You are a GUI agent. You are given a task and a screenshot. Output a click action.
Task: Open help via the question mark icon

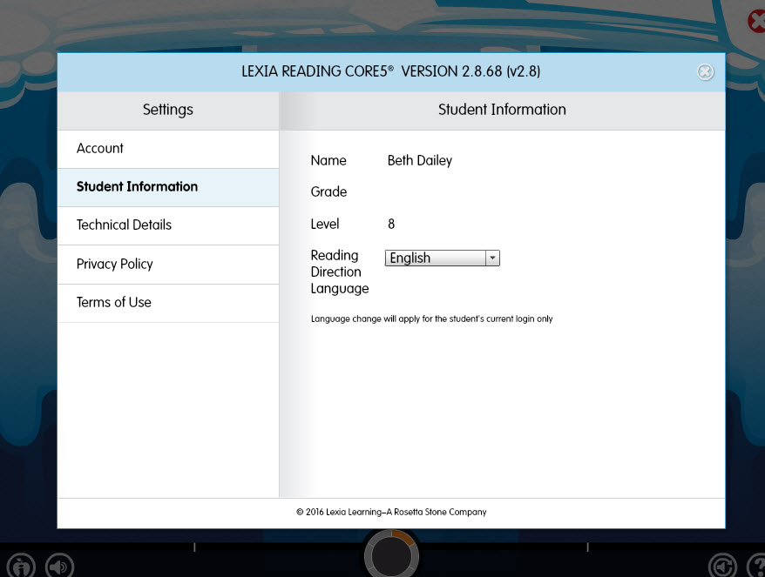(x=756, y=567)
